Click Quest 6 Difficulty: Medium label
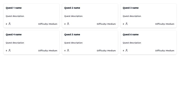Image resolution: width=180 pixels, height=101 pixels. click(x=165, y=50)
